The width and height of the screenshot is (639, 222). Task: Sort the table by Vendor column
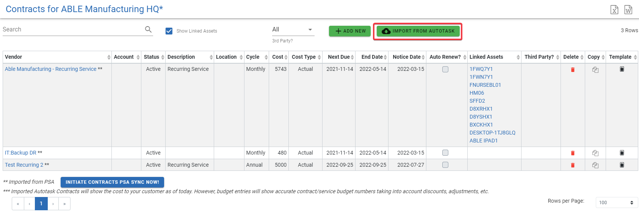[x=14, y=57]
